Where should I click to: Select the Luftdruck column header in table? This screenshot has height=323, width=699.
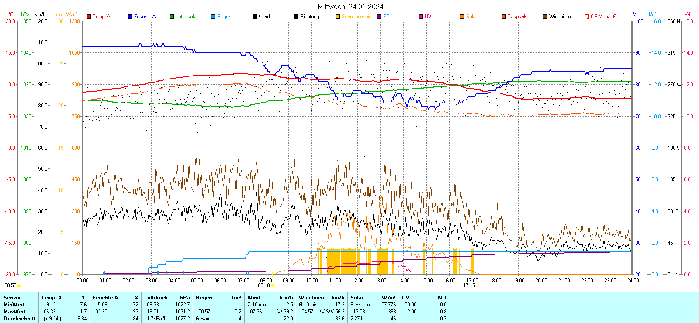(x=156, y=298)
